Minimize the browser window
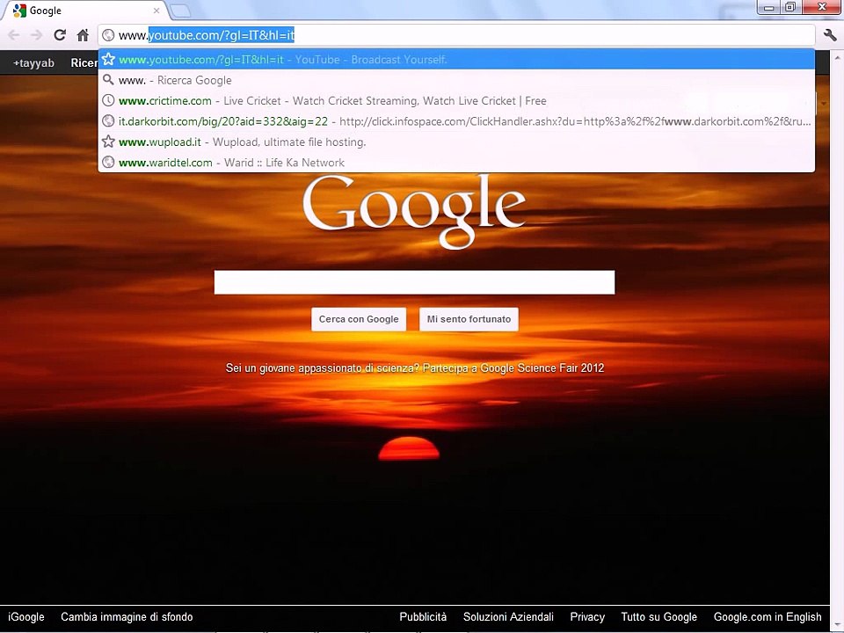 click(768, 7)
